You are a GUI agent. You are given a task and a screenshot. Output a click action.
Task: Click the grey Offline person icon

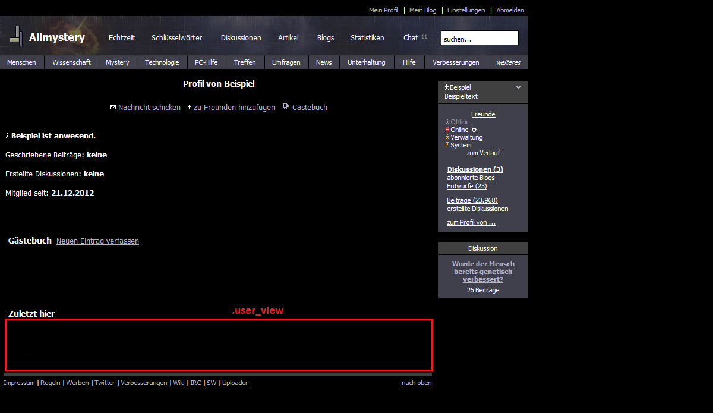(447, 122)
